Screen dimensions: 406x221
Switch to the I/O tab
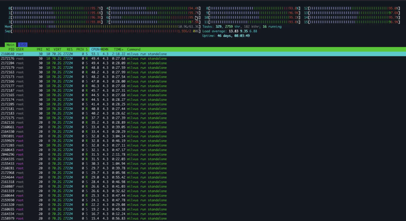(x=23, y=45)
